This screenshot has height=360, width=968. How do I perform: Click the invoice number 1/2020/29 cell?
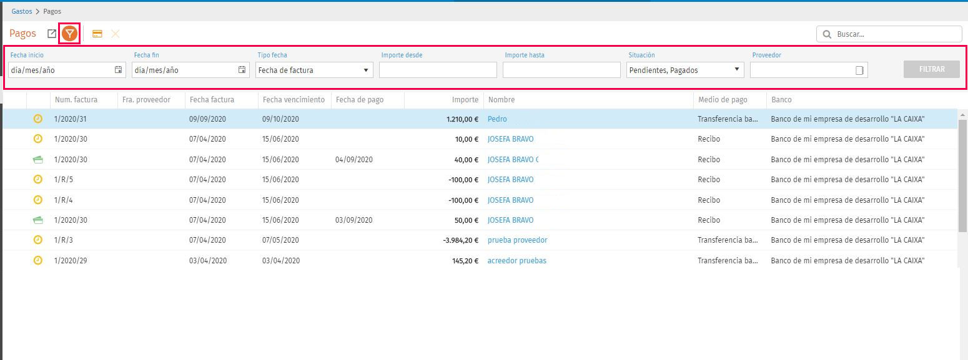pos(71,260)
